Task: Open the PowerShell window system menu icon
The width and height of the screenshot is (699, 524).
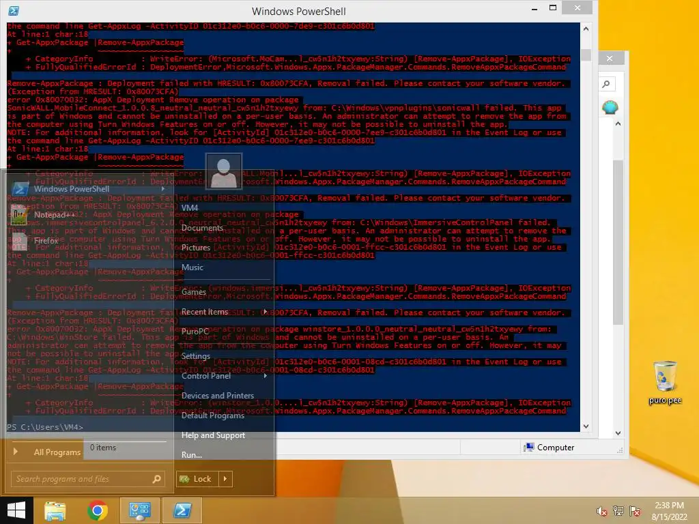Action: 14,11
